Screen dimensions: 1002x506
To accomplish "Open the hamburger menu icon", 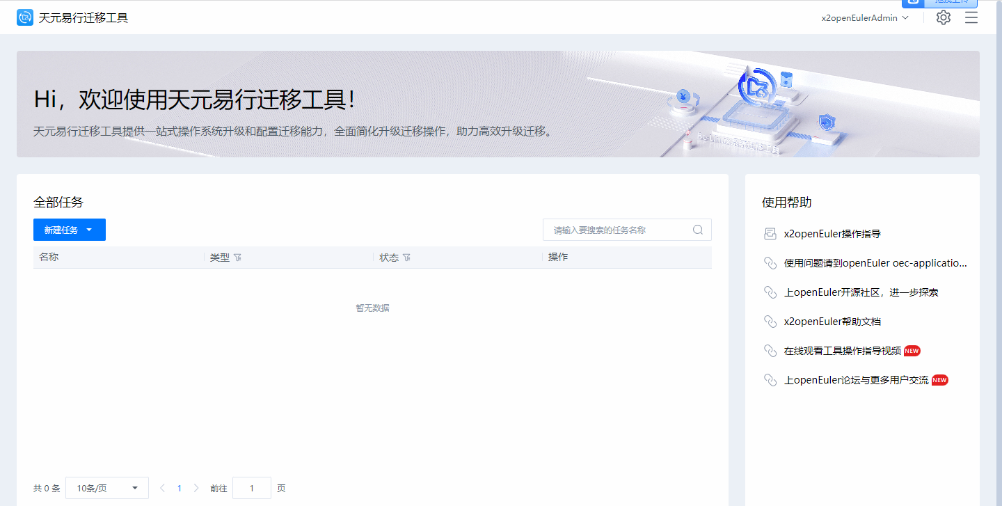I will (x=971, y=17).
